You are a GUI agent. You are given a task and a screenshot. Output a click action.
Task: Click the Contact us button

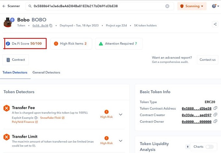pyautogui.click(x=207, y=60)
